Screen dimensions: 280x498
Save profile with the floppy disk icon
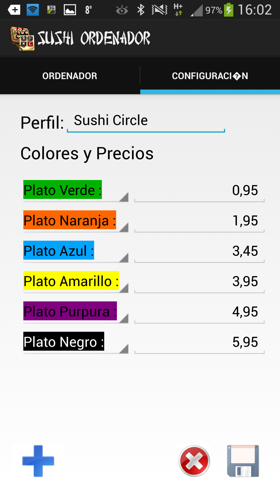(x=243, y=461)
